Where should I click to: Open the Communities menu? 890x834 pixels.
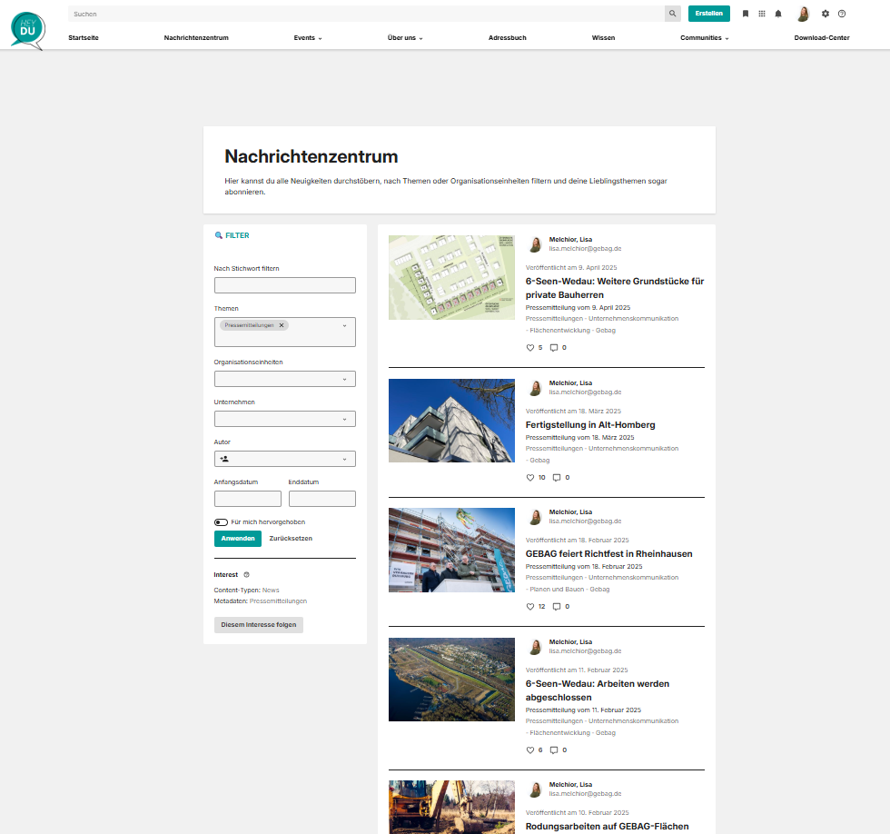coord(704,38)
